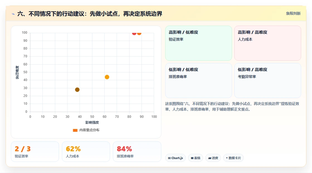Screen dimensions: 312x173
Task: Click the 验证效率 text in the green card
Action: coord(176,39)
